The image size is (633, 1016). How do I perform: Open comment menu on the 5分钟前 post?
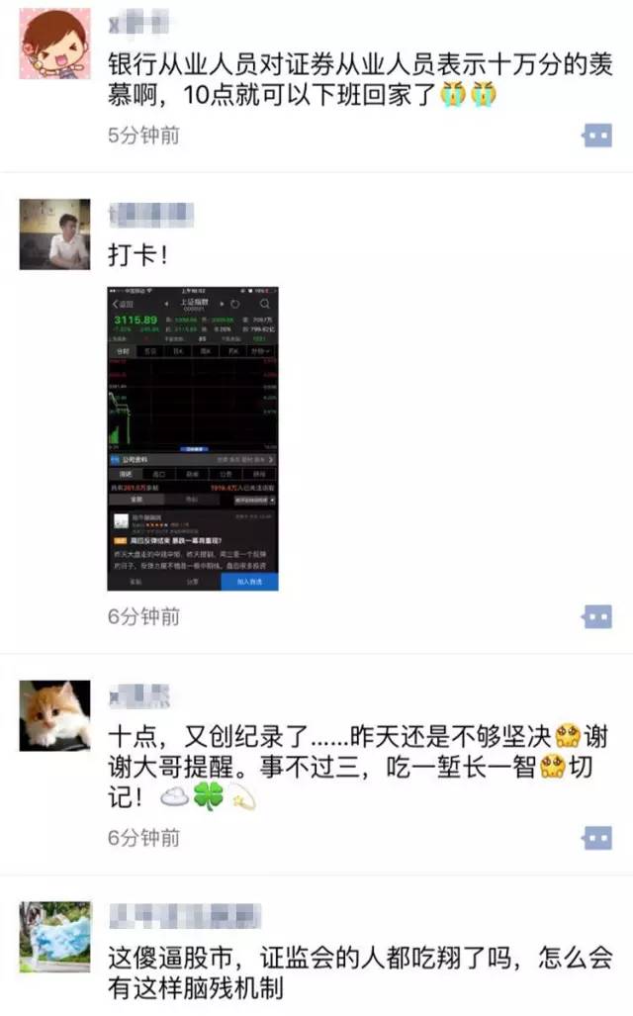tap(596, 136)
